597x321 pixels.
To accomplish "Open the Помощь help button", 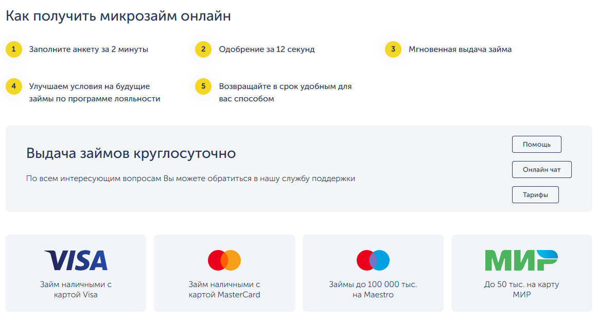I will point(536,145).
